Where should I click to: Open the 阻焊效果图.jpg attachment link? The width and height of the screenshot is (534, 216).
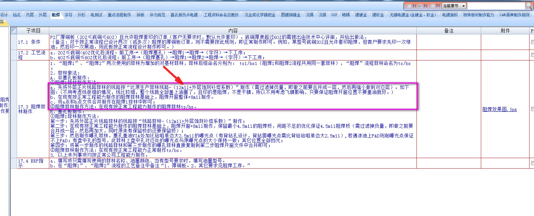(x=500, y=109)
